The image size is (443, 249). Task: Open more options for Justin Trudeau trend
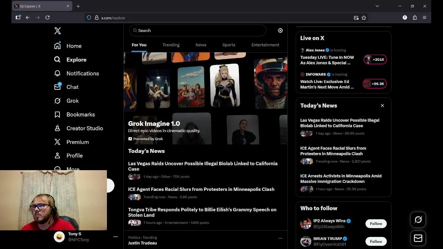pyautogui.click(x=280, y=238)
